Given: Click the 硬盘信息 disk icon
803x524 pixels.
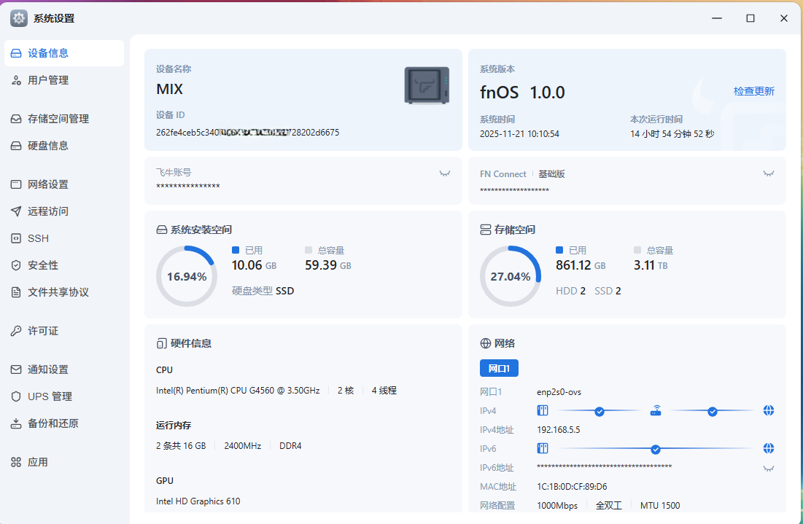Looking at the screenshot, I should [x=16, y=146].
